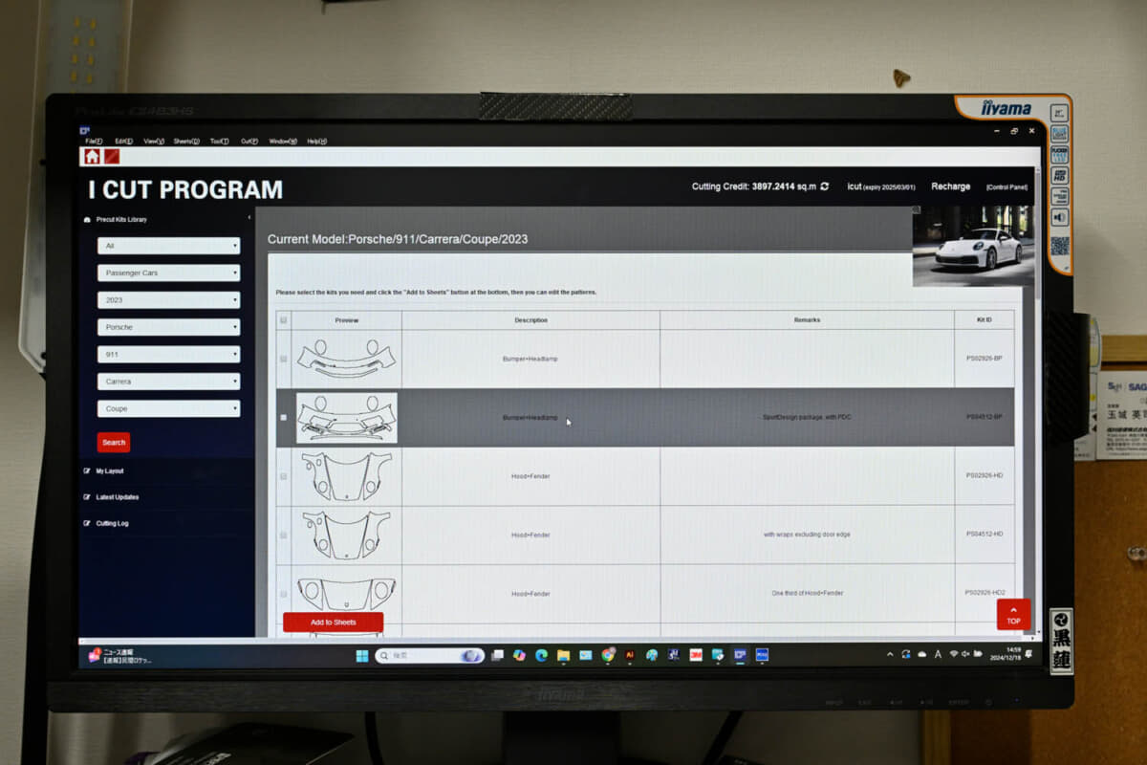
Task: Click the Recharge link
Action: tap(950, 186)
